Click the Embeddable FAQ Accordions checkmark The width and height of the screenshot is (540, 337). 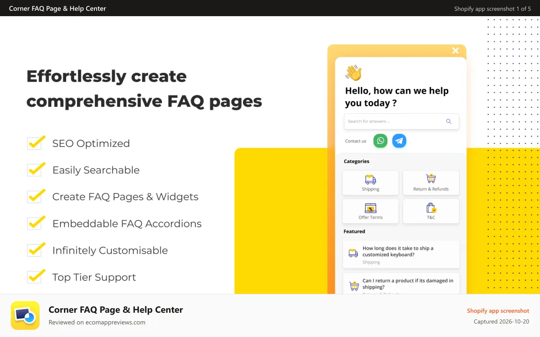[x=36, y=223]
